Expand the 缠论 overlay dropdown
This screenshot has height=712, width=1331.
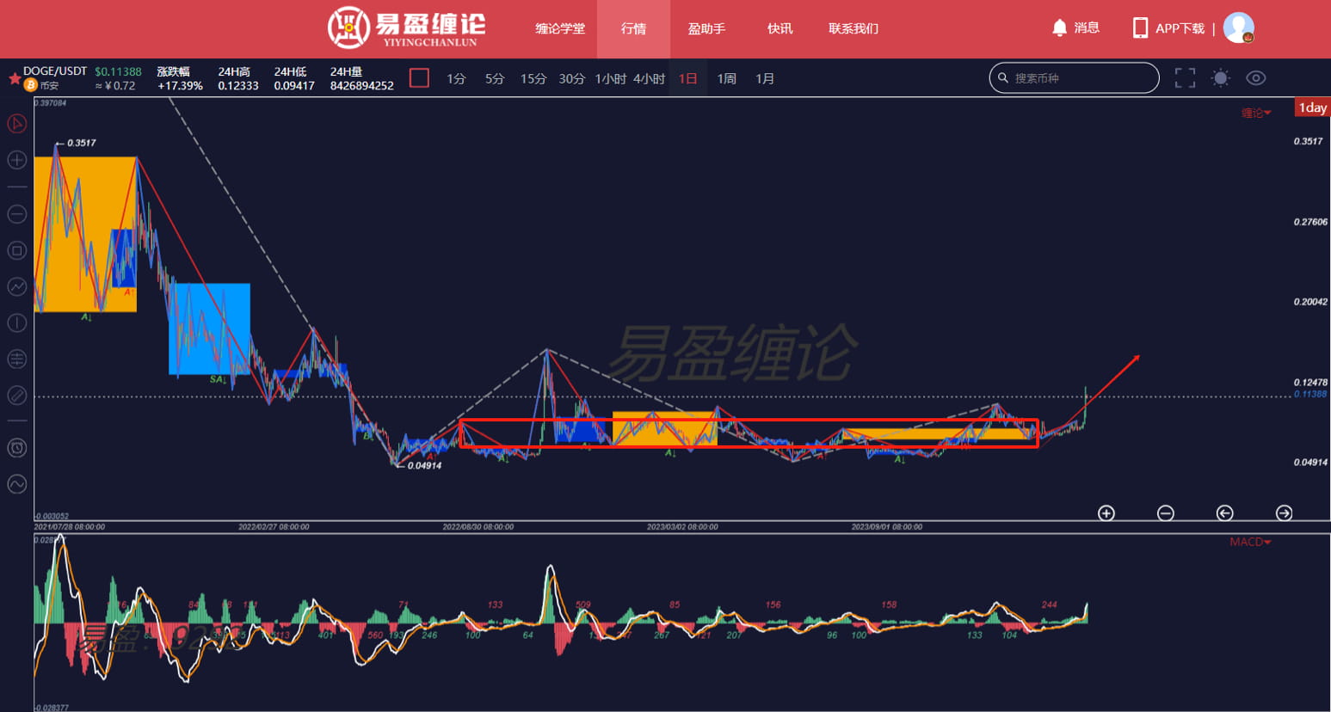[x=1255, y=112]
